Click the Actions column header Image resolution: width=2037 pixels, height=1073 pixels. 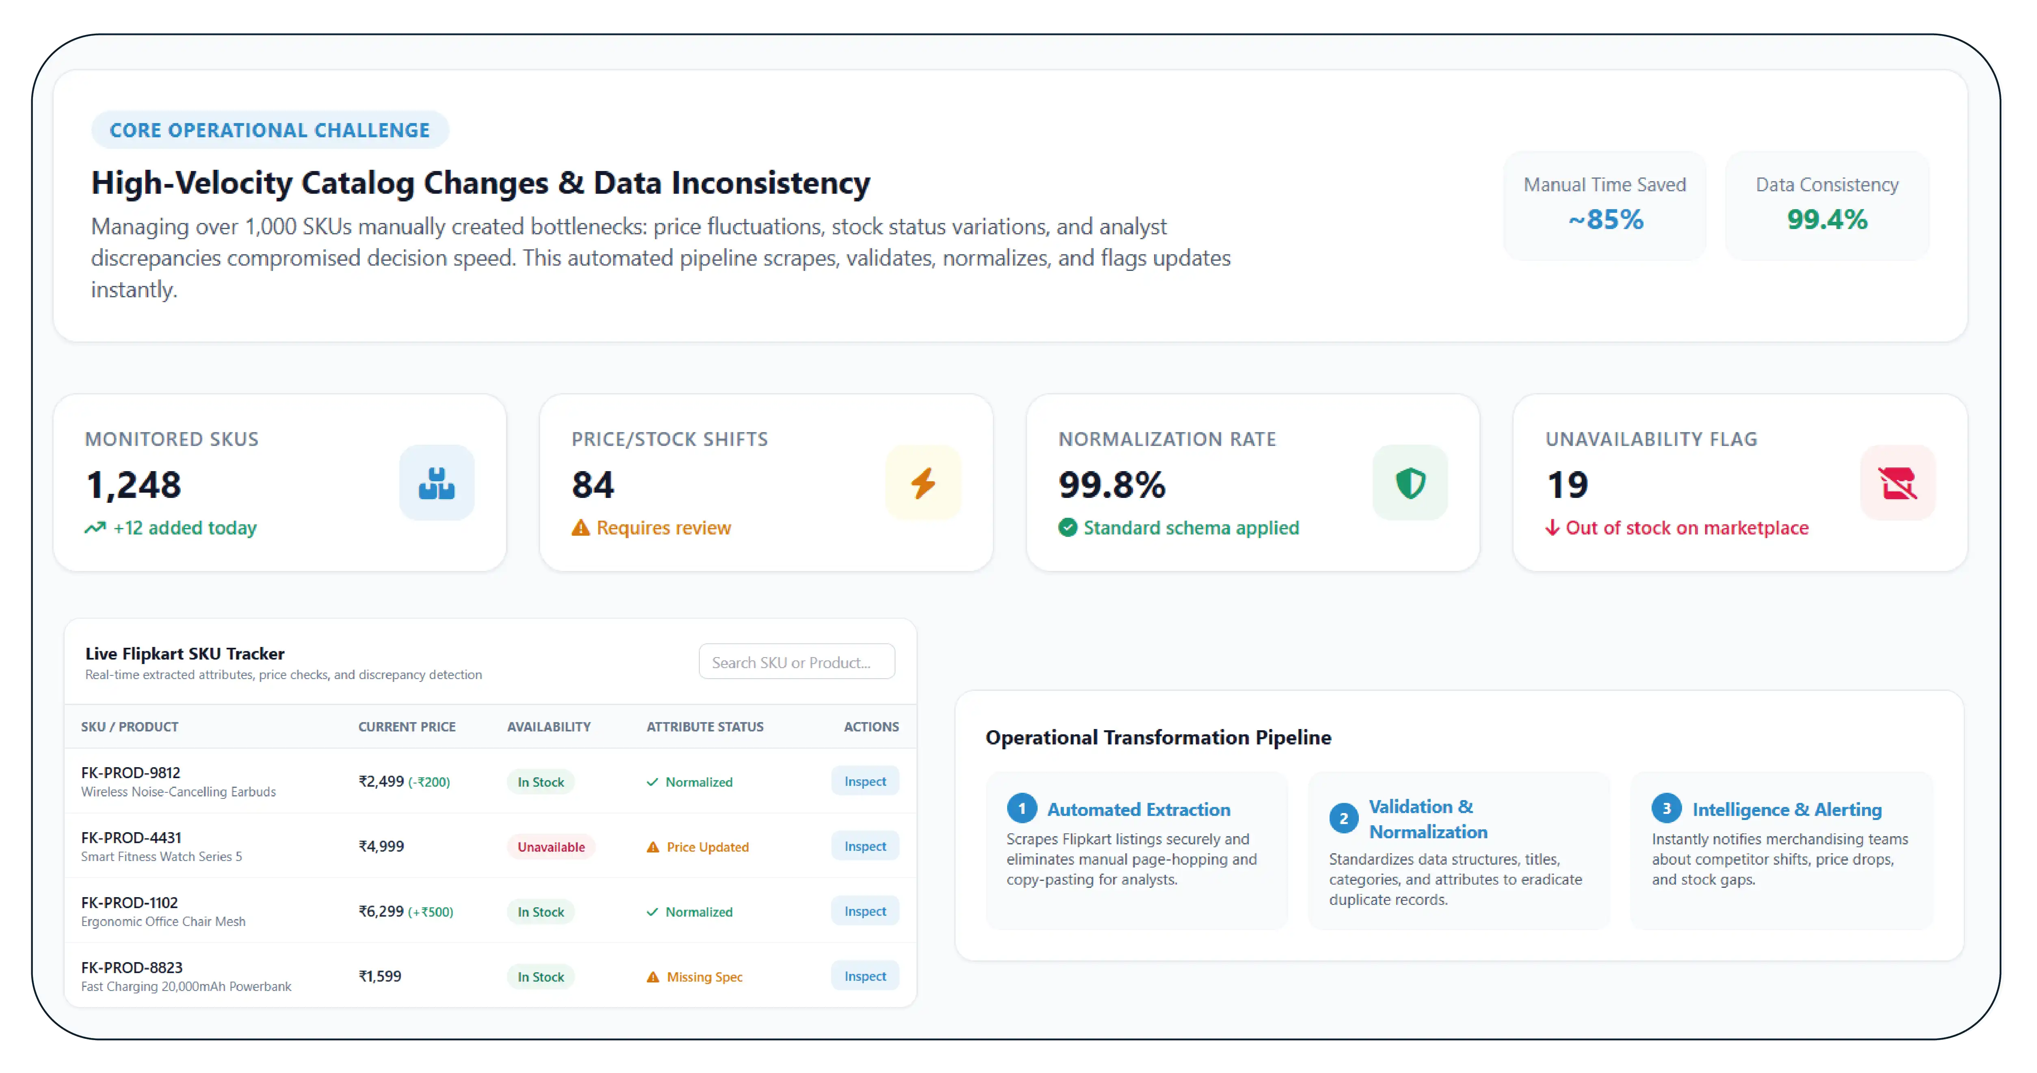[x=871, y=727]
